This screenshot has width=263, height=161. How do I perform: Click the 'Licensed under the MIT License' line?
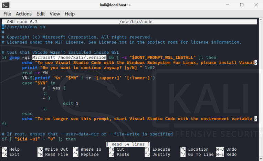point(122,42)
